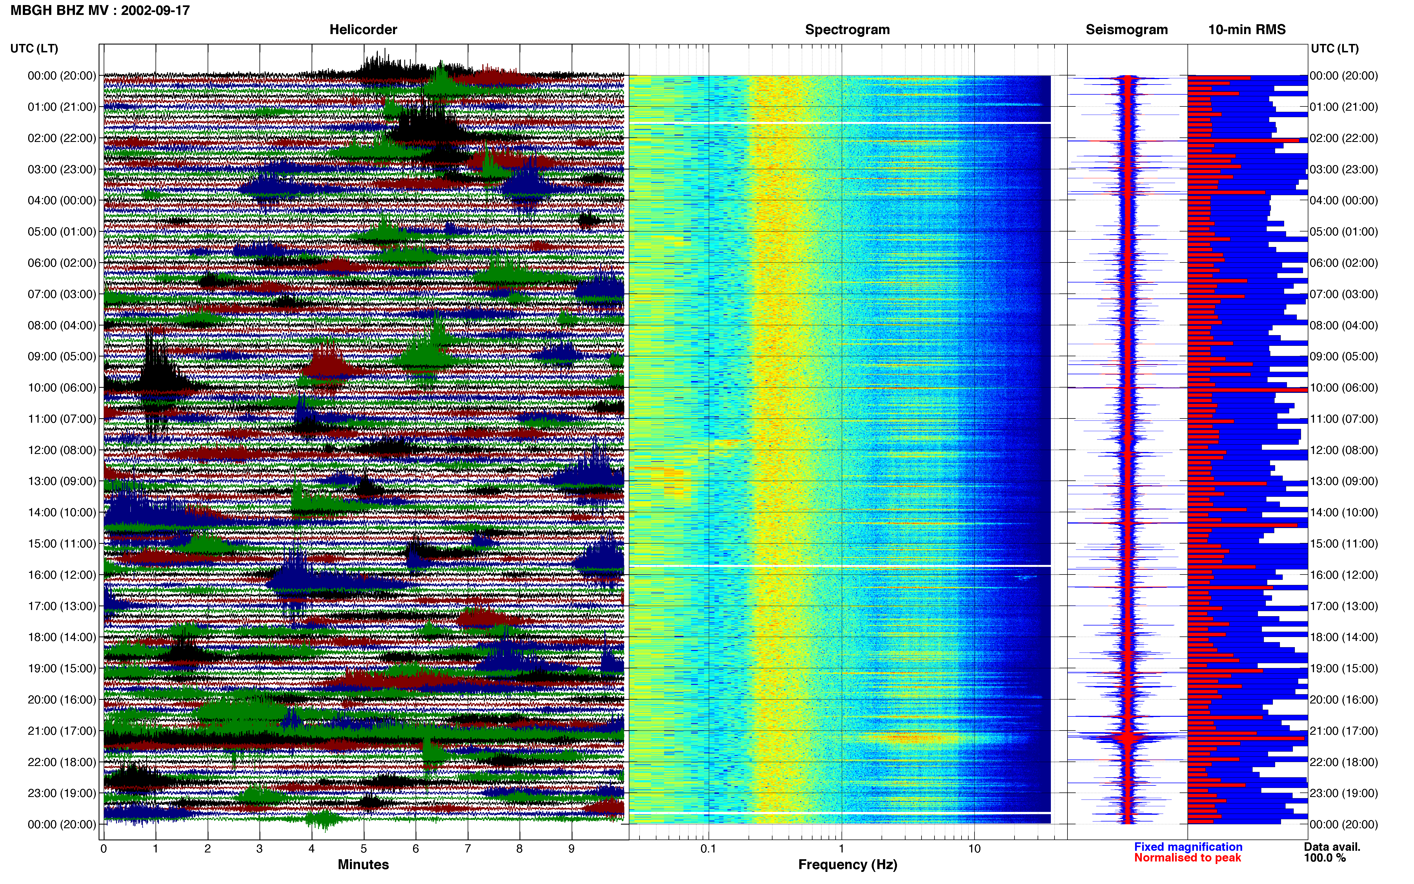The image size is (1414, 884).
Task: Click the left '01:00 (21:00)' time label
Action: coord(62,107)
